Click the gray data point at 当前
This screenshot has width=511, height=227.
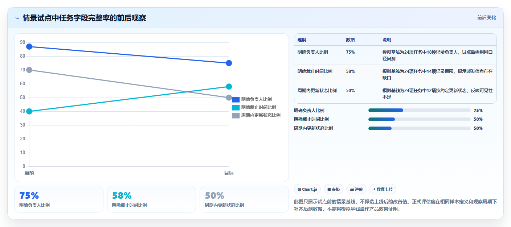29,70
